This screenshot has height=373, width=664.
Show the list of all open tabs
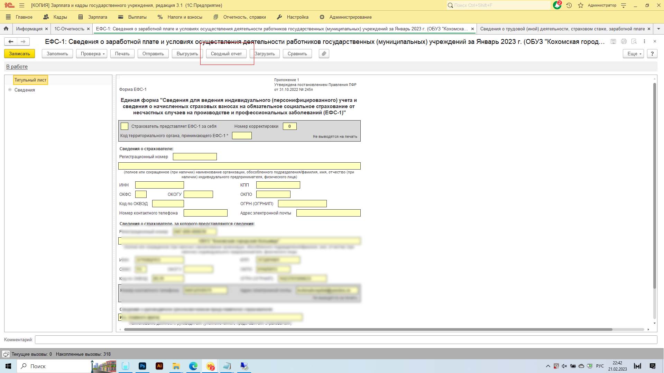click(x=658, y=29)
